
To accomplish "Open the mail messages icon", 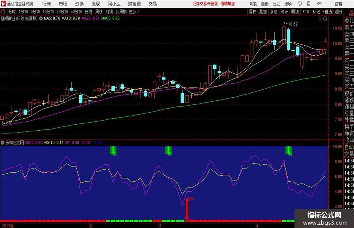I will (319, 4).
